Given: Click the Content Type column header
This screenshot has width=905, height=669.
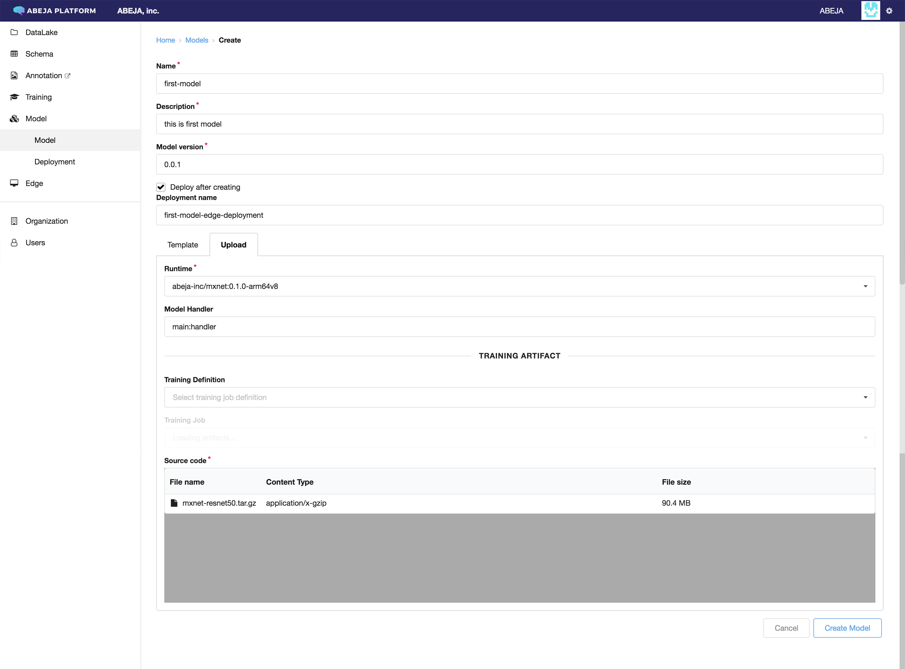Looking at the screenshot, I should pyautogui.click(x=289, y=482).
